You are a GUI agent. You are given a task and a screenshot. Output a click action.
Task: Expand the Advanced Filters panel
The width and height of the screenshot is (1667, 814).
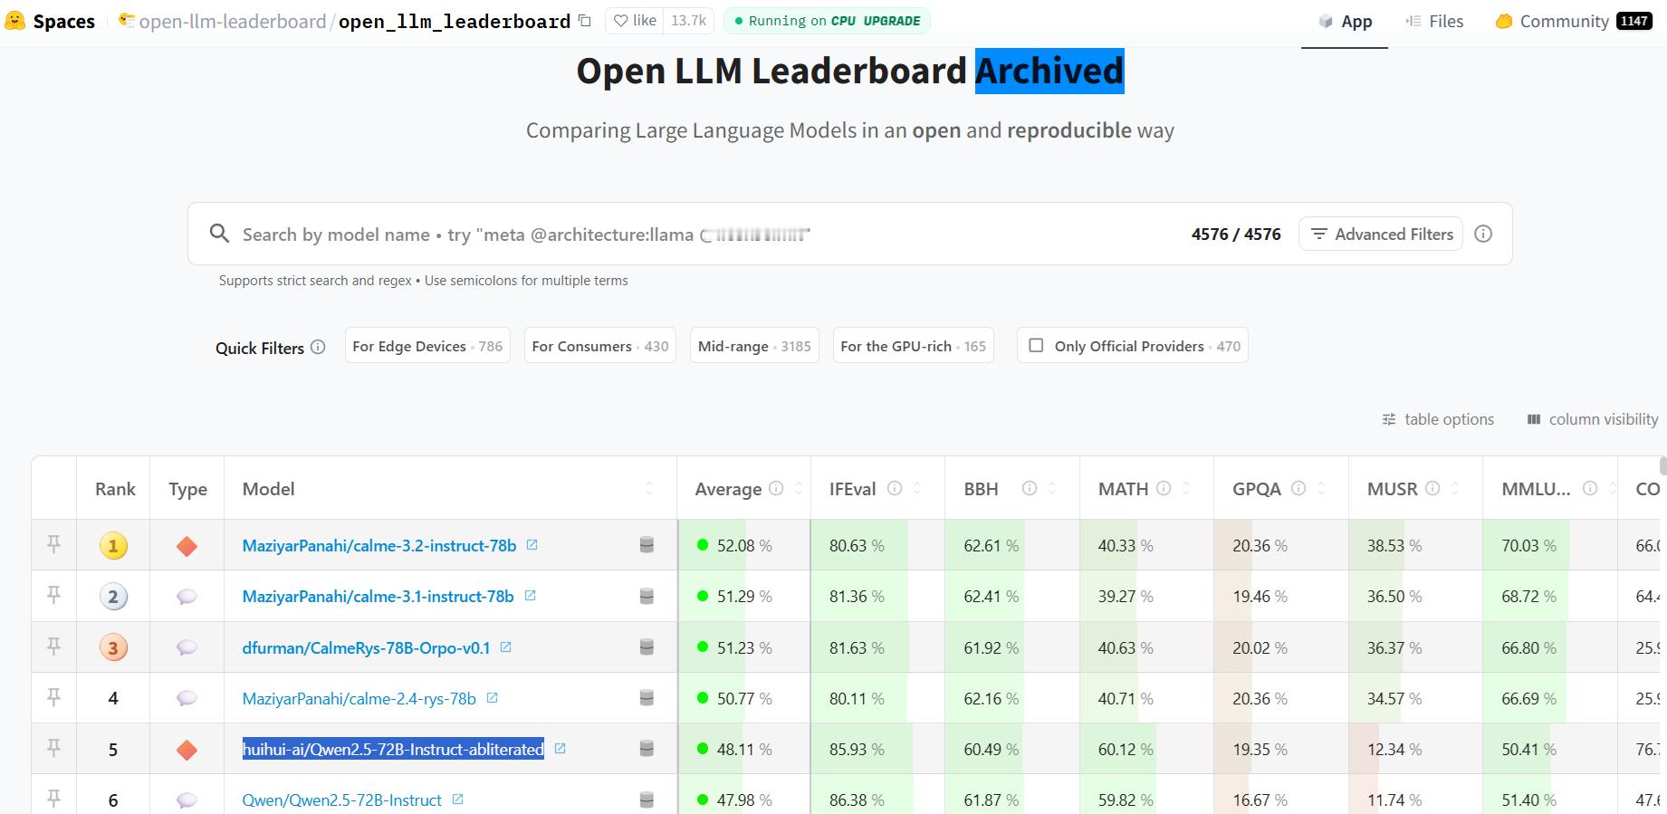(1381, 234)
